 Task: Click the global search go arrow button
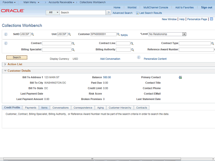click(109, 12)
